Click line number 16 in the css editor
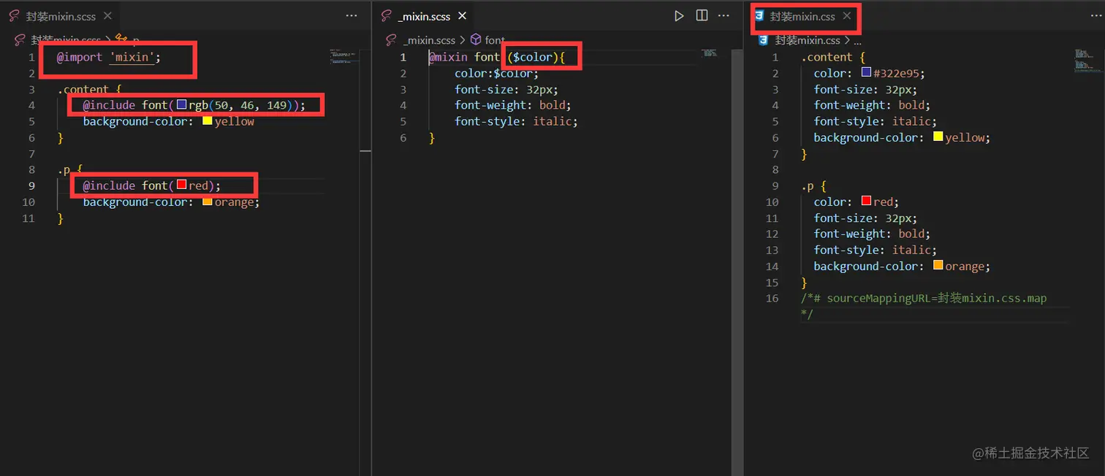Image resolution: width=1105 pixels, height=476 pixels. coord(772,299)
